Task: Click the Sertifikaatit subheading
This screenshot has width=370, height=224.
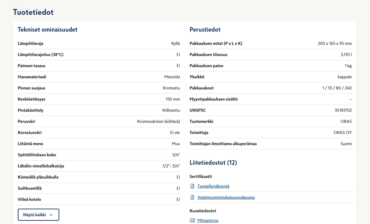Action: 200,176
